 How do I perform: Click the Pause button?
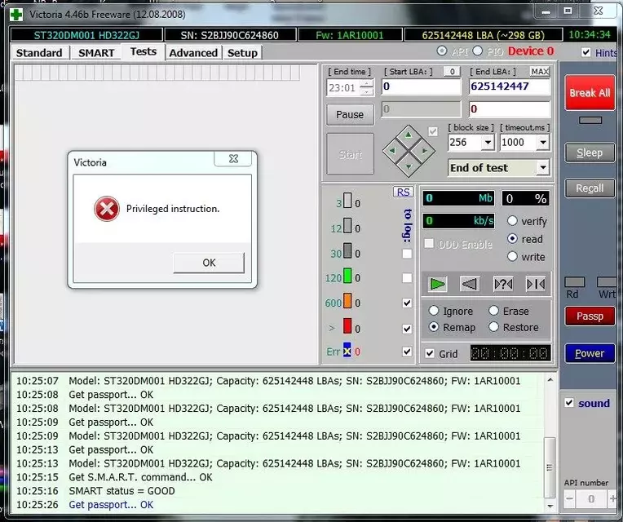click(350, 114)
